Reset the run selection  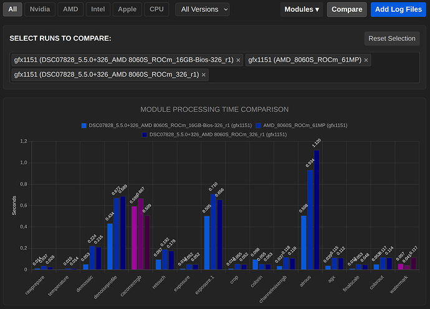pyautogui.click(x=392, y=39)
